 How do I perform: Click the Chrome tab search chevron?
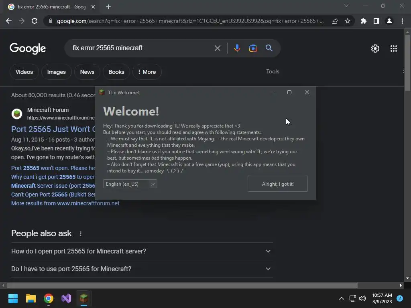(x=346, y=6)
